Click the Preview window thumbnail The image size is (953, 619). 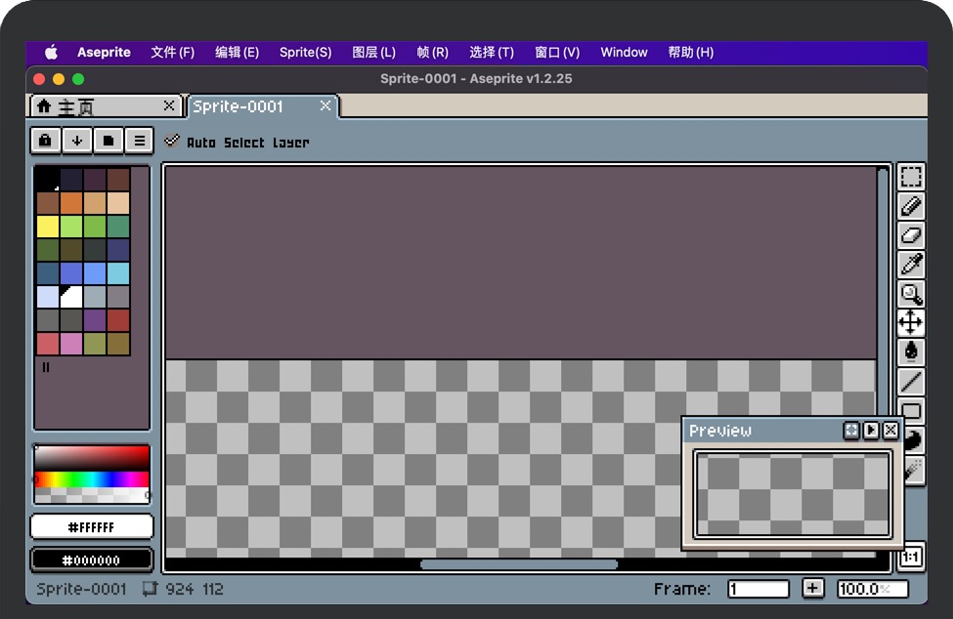(x=793, y=494)
